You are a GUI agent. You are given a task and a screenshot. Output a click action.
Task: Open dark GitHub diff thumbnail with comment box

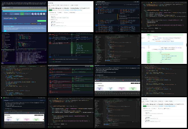coord(70,80)
